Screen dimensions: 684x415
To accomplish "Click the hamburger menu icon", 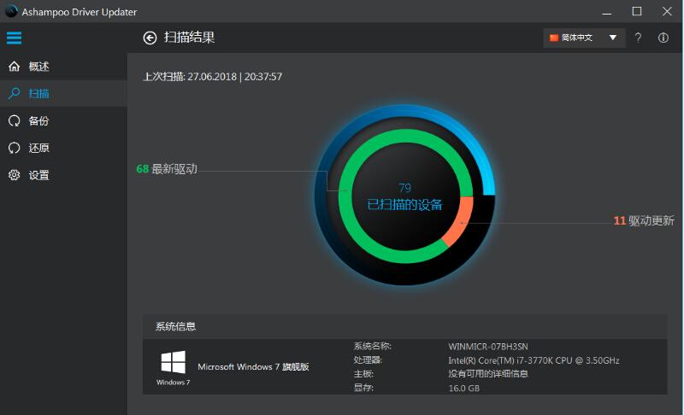I will (x=14, y=38).
